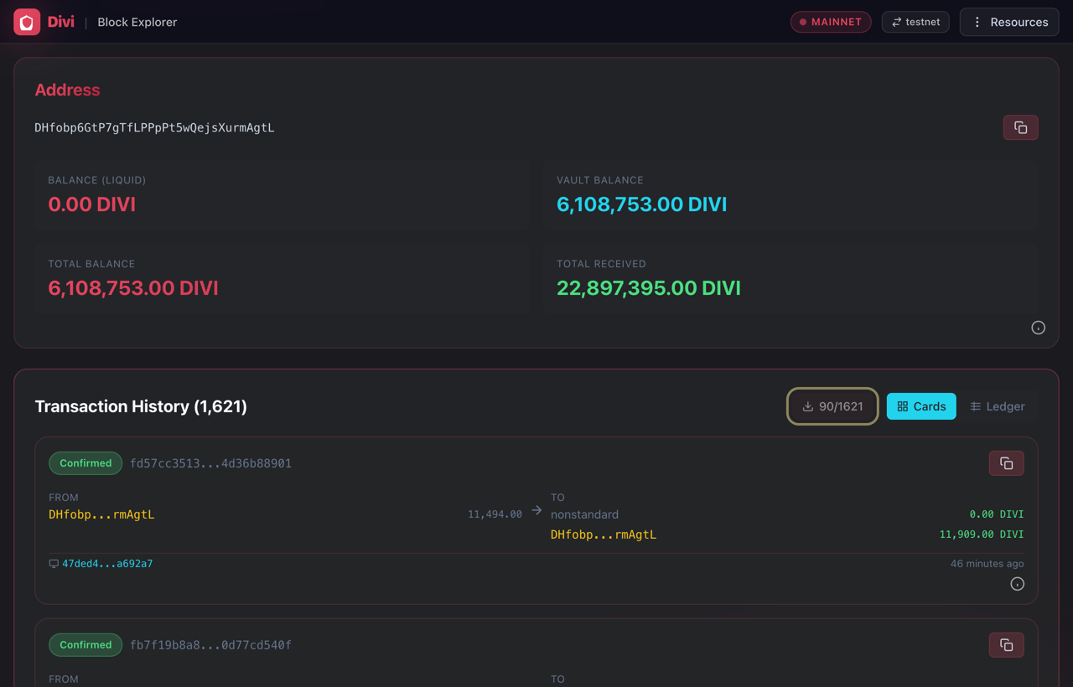Copy the address with the copy icon
The width and height of the screenshot is (1073, 687).
(x=1020, y=127)
